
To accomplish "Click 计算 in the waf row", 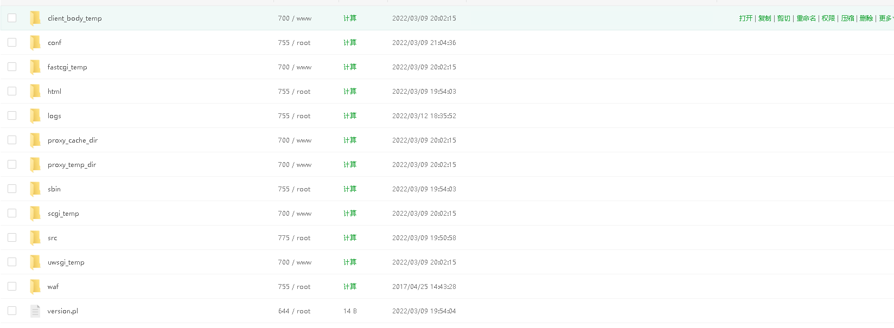I will 350,287.
